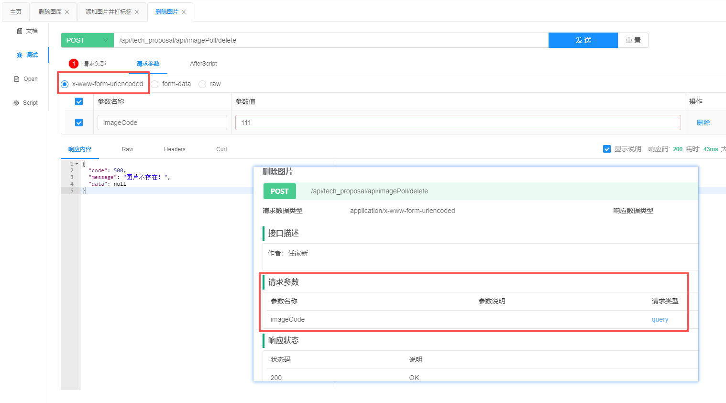Click the query request type cell

(x=660, y=319)
